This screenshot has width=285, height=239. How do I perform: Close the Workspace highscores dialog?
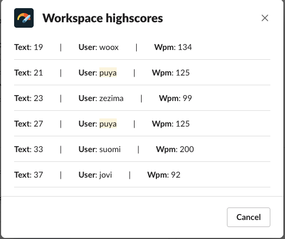265,18
